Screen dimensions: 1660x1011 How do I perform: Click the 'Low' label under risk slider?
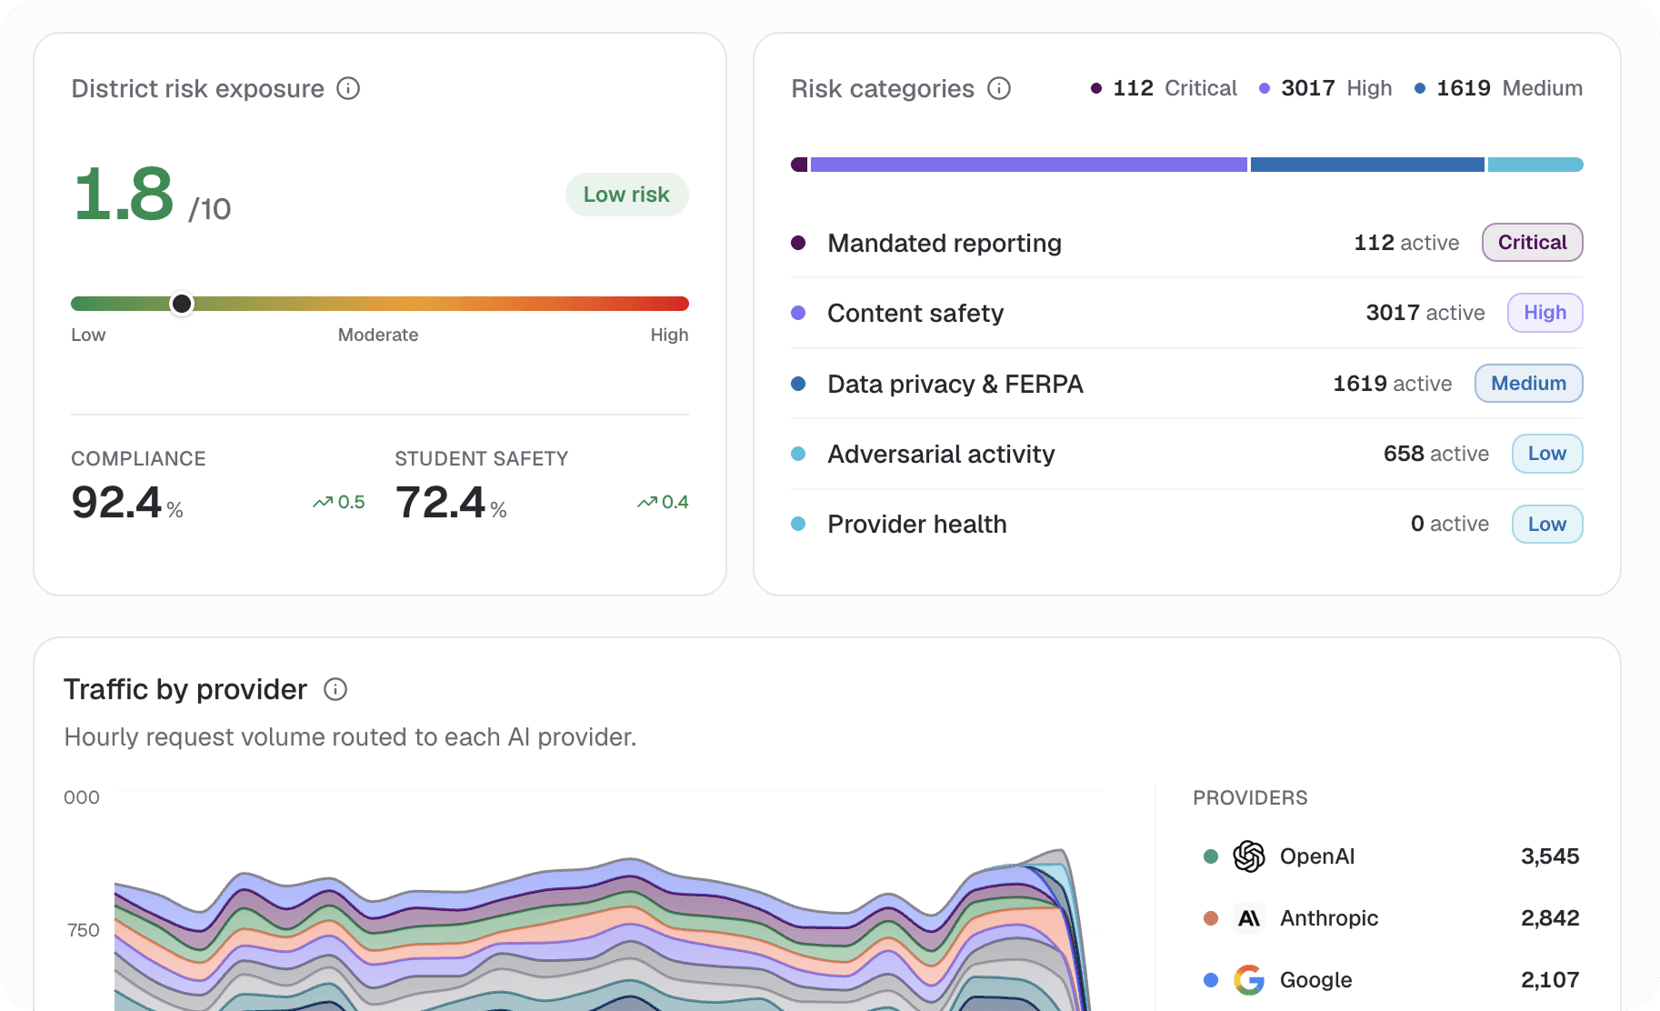coord(88,335)
